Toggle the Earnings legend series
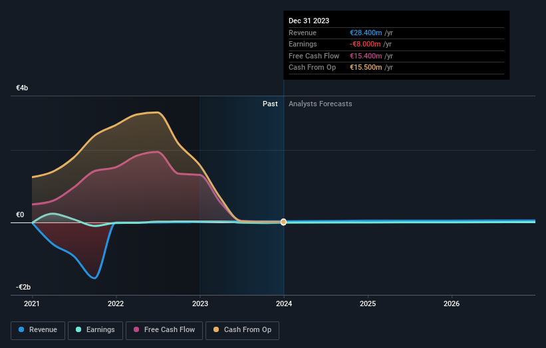 tap(95, 330)
